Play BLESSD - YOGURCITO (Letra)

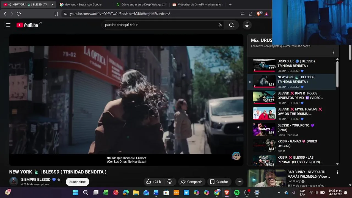coord(291,130)
